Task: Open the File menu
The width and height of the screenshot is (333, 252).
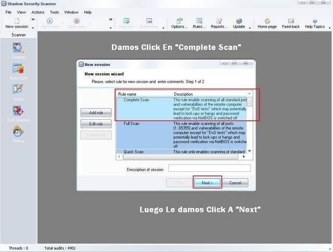Action: 8,12
